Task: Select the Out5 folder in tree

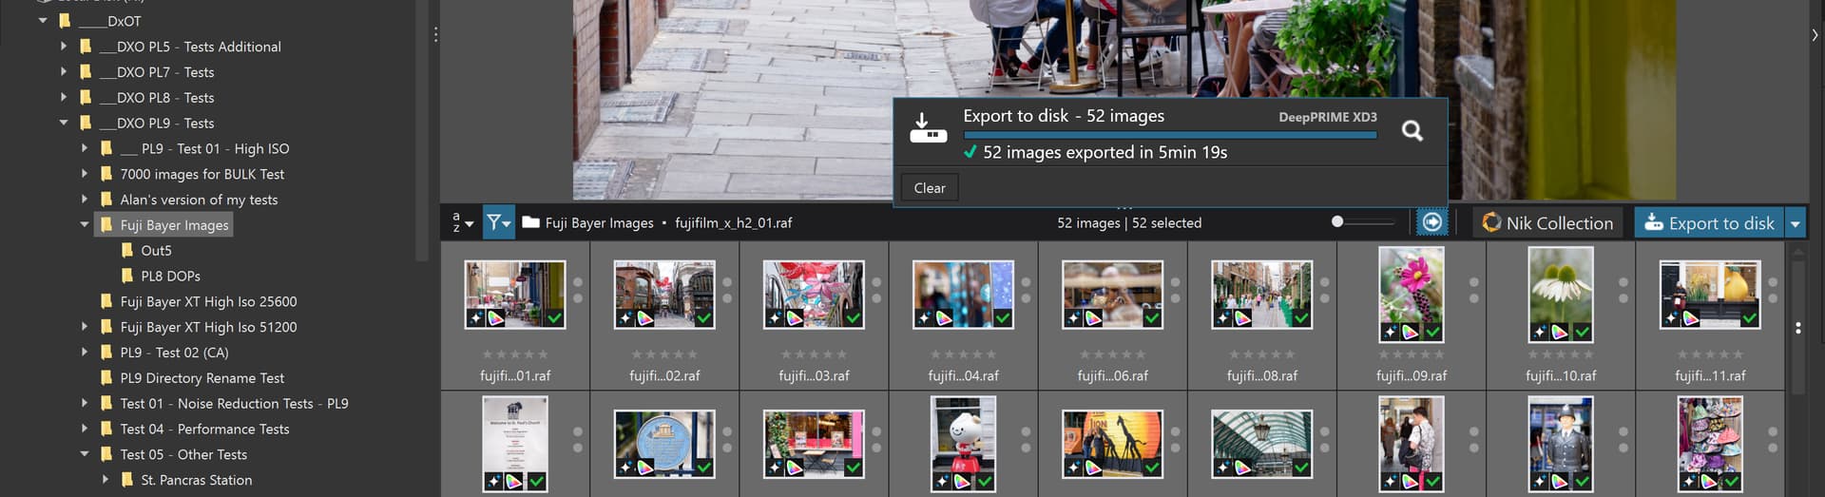Action: click(x=156, y=250)
